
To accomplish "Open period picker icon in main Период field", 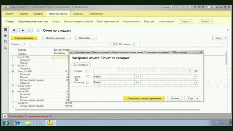I will (116, 44).
